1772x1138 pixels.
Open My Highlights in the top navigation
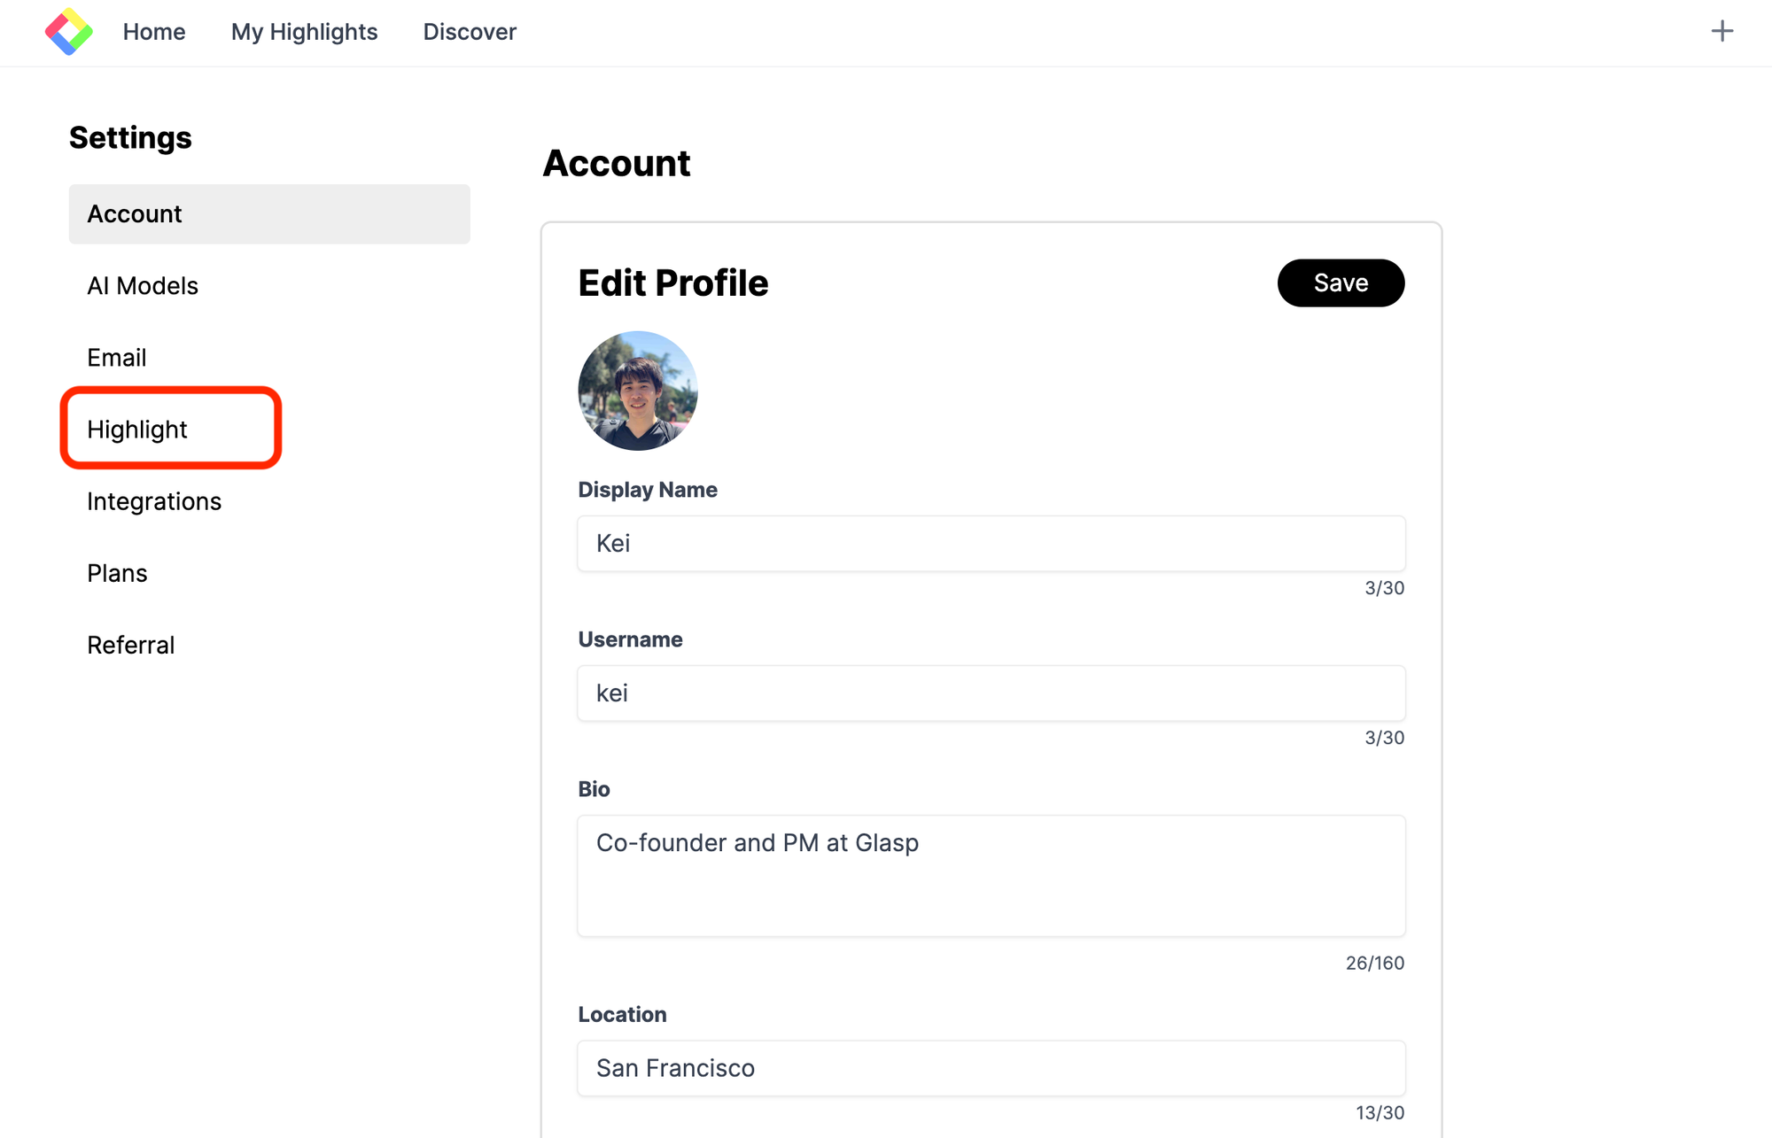(x=304, y=32)
